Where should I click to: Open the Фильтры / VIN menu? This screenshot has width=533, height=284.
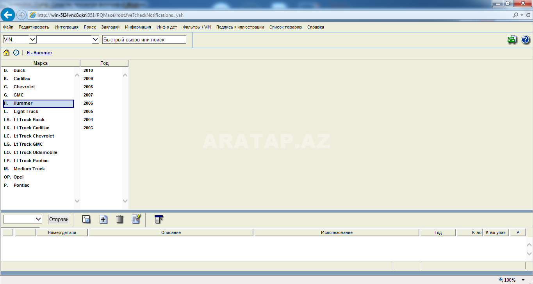point(197,27)
